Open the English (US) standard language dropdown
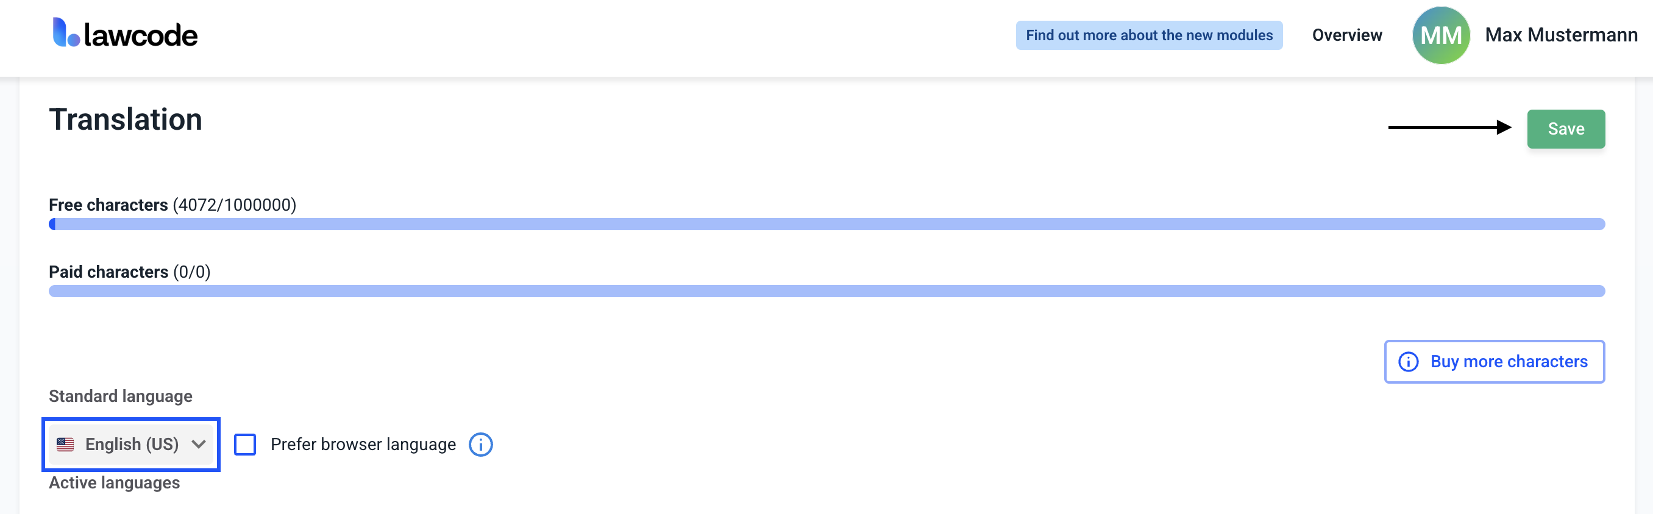1653x514 pixels. [x=132, y=444]
